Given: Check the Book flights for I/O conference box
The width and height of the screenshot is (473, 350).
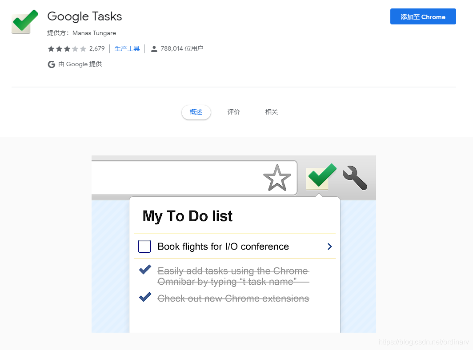Looking at the screenshot, I should [144, 247].
